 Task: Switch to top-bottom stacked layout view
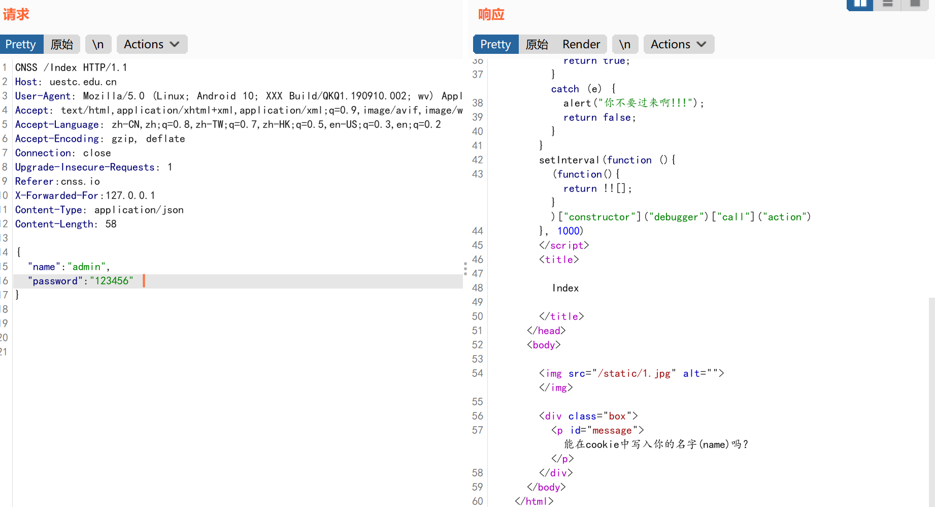[887, 4]
